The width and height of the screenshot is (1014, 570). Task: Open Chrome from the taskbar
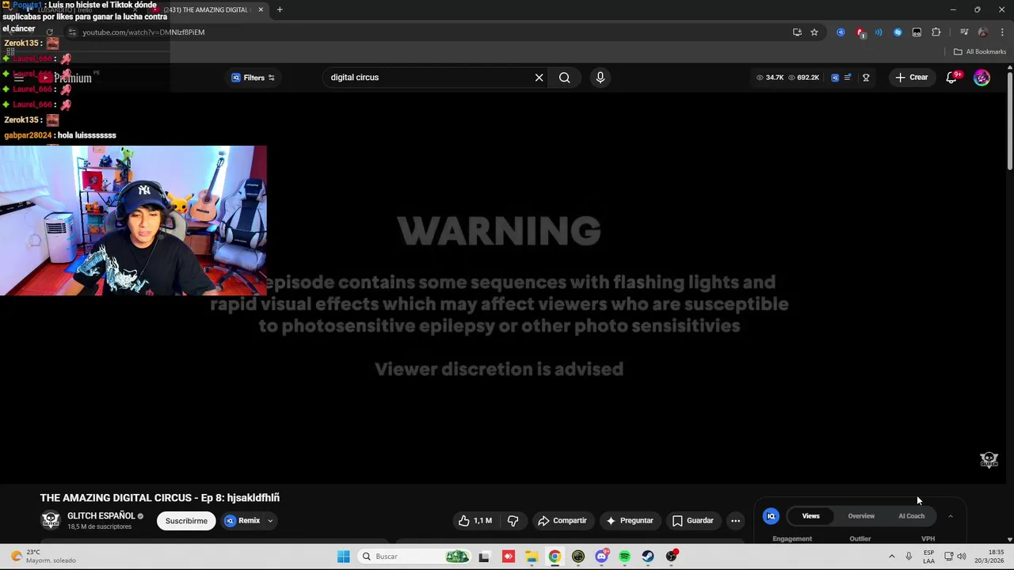[555, 557]
